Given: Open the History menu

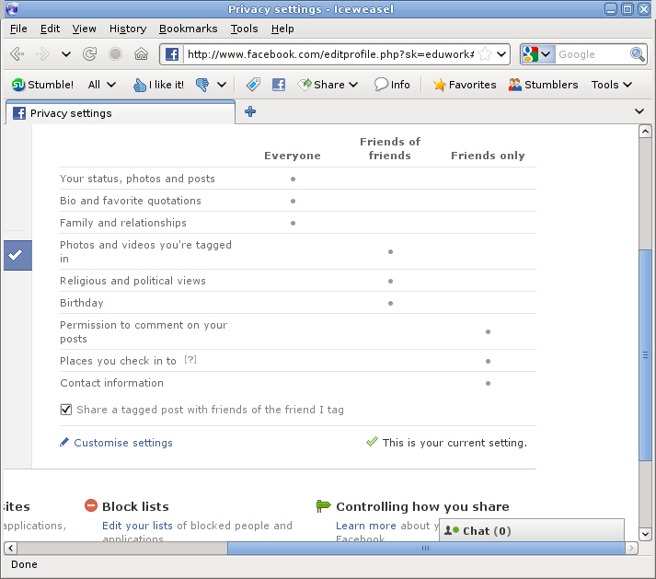Looking at the screenshot, I should pos(127,29).
